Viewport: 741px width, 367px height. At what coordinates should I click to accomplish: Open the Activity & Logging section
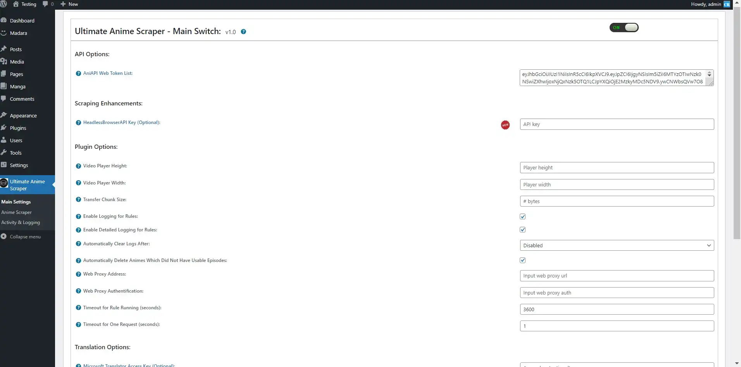21,222
